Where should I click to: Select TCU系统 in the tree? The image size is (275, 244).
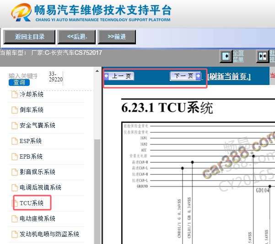point(32,203)
